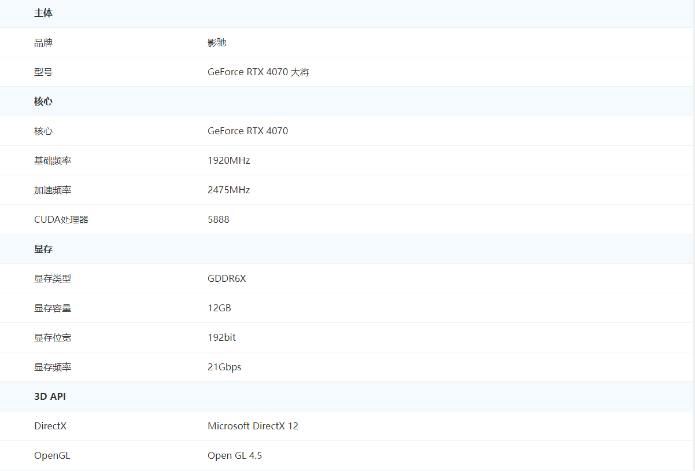
Task: Click the 12GB value
Action: click(220, 308)
